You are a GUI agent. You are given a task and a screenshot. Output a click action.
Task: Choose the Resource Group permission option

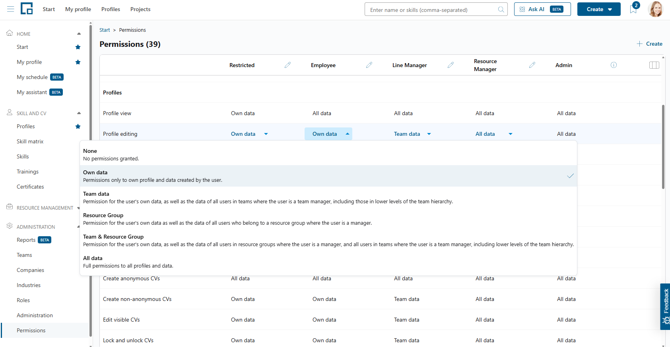tap(328, 219)
